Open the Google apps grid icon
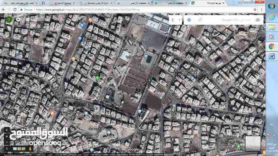Viewport: 278px width, 156px height. [x=27, y=19]
